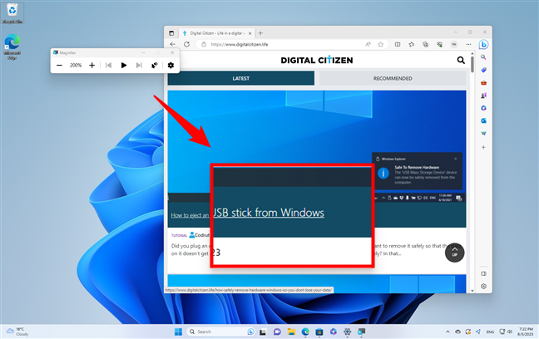
Task: Open Microsoft 365 taskbar icon
Action: point(334,332)
